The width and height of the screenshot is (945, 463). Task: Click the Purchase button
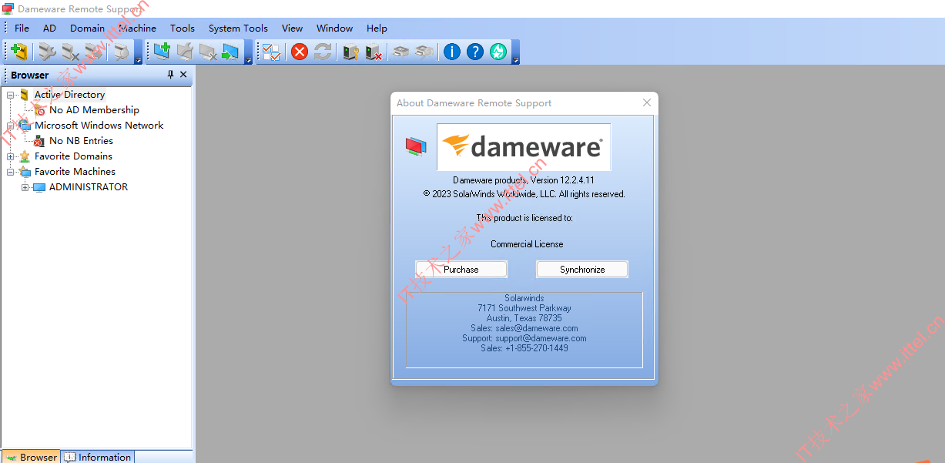461,270
